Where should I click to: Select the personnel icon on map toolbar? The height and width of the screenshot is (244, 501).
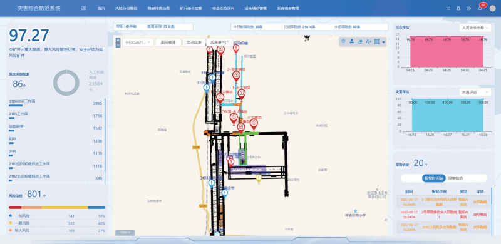click(352, 41)
